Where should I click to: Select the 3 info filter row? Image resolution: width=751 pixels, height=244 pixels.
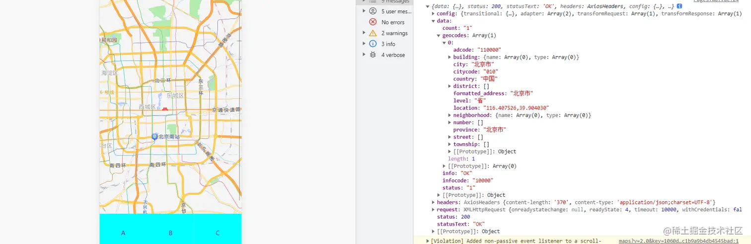point(384,44)
